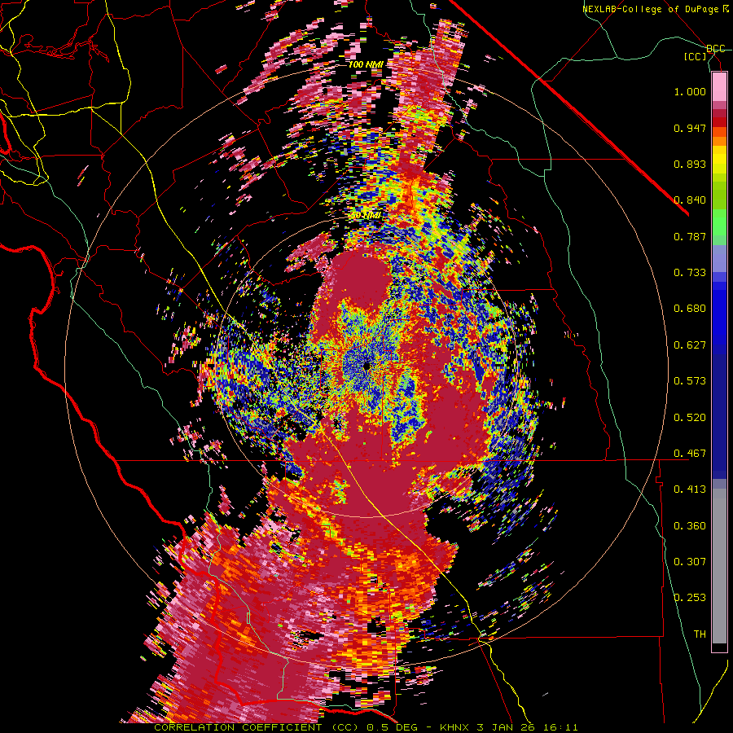Click the CORRELATION COEFFICIENT (CC) caption text
This screenshot has height=733, width=733.
pos(257,727)
